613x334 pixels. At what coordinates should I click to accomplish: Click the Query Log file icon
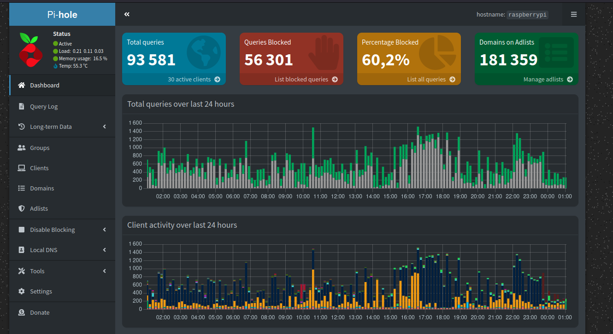pos(21,106)
